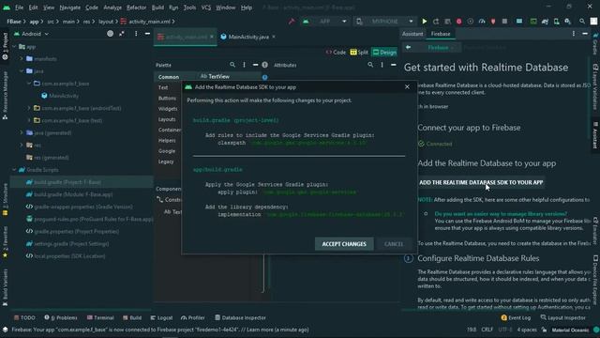Open the VCS menu
This screenshot has width=600, height=338.
[206, 8]
